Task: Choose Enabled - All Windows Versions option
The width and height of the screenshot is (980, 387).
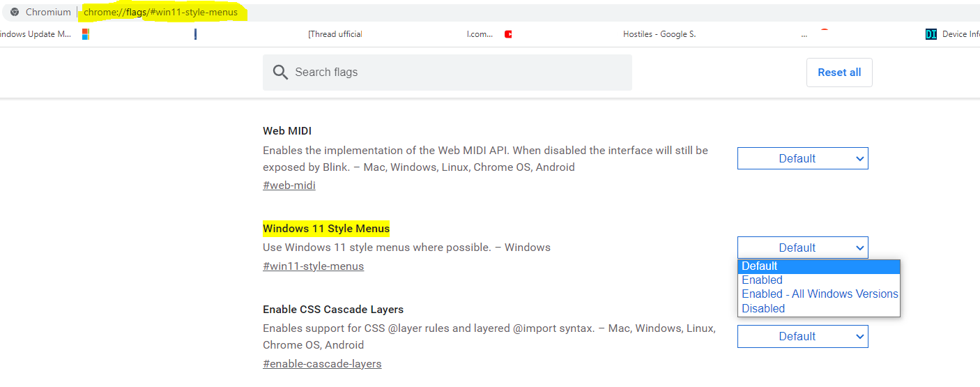Action: pos(819,294)
